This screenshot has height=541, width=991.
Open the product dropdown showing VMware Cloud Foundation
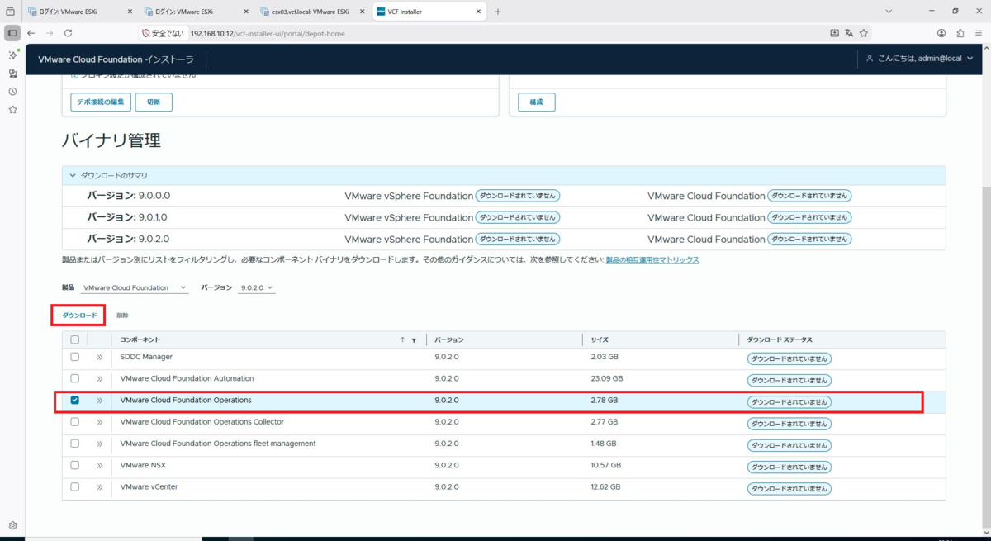(x=135, y=288)
